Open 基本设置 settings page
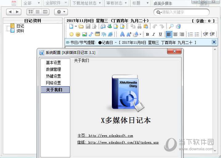This screenshot has width=221, height=158. (x=53, y=63)
